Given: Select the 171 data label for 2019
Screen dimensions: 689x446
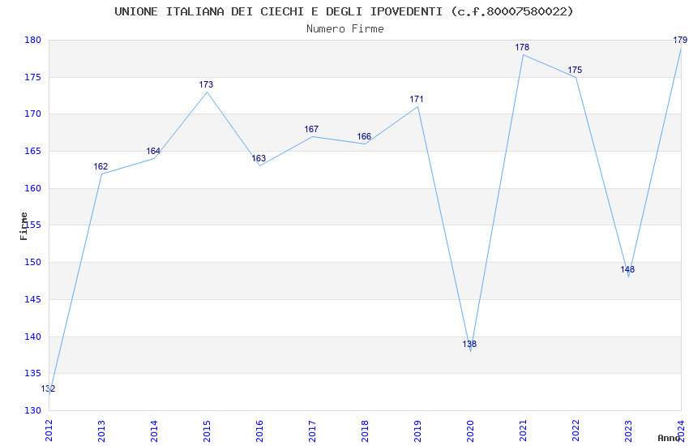Looking at the screenshot, I should click(417, 99).
